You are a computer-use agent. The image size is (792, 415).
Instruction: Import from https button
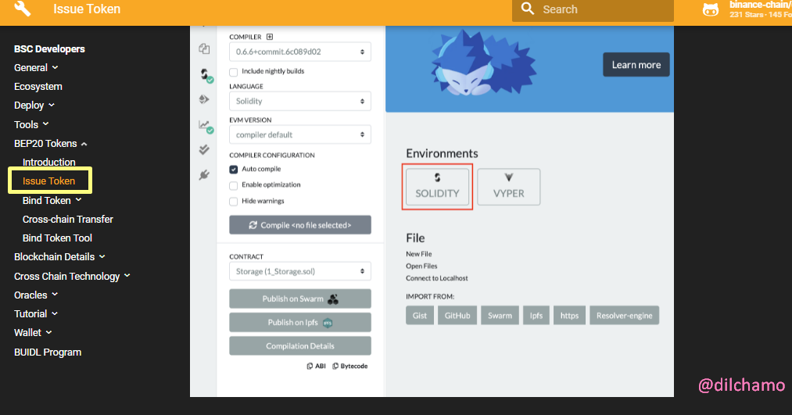(569, 316)
